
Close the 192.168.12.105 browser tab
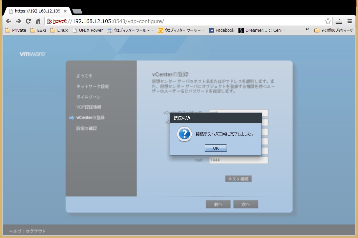coord(65,11)
